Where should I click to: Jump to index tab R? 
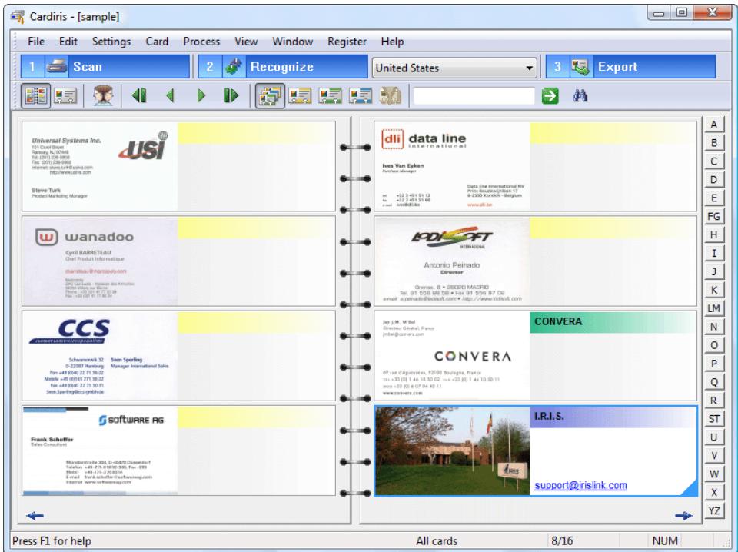point(714,401)
